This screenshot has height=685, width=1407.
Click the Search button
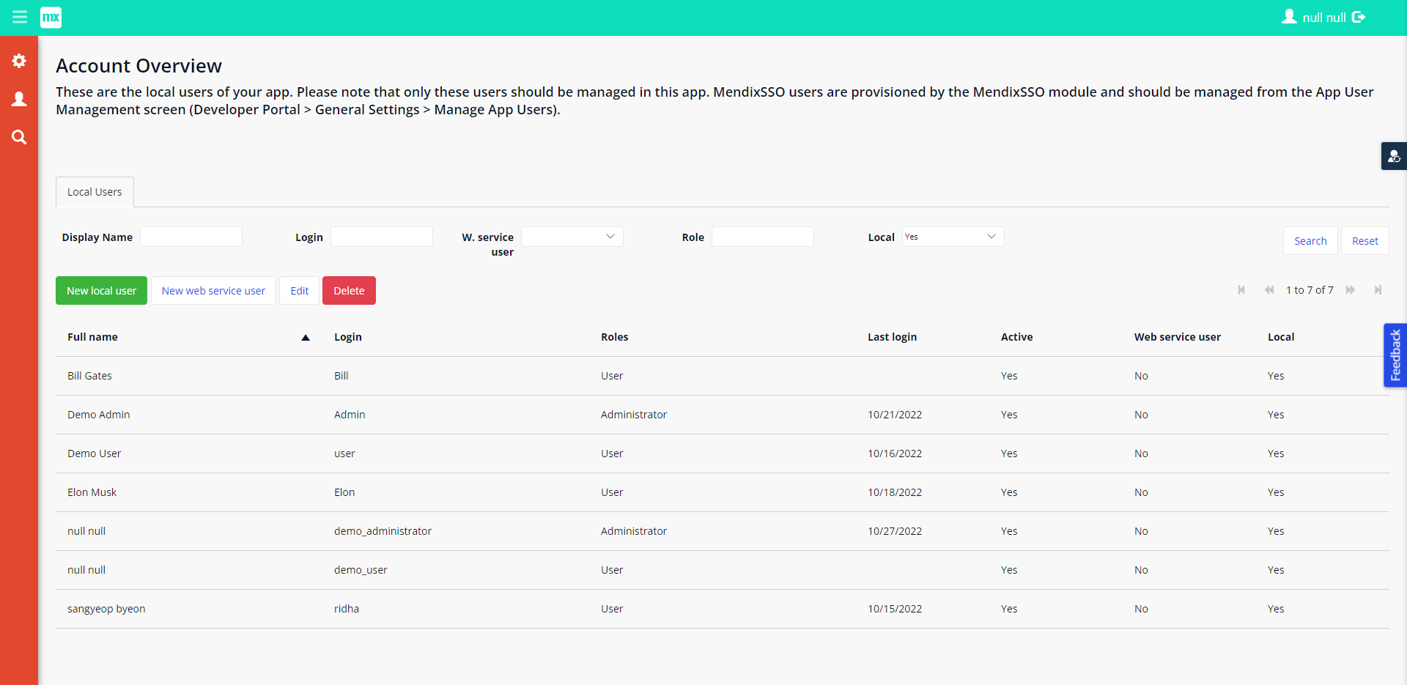1310,240
